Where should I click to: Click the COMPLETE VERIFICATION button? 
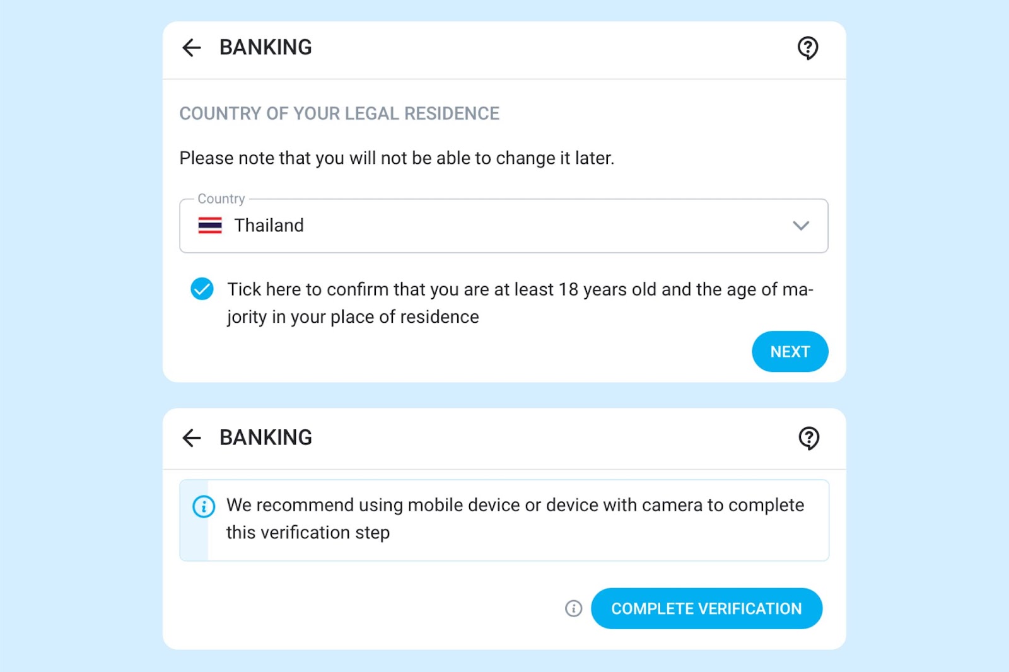click(x=706, y=608)
